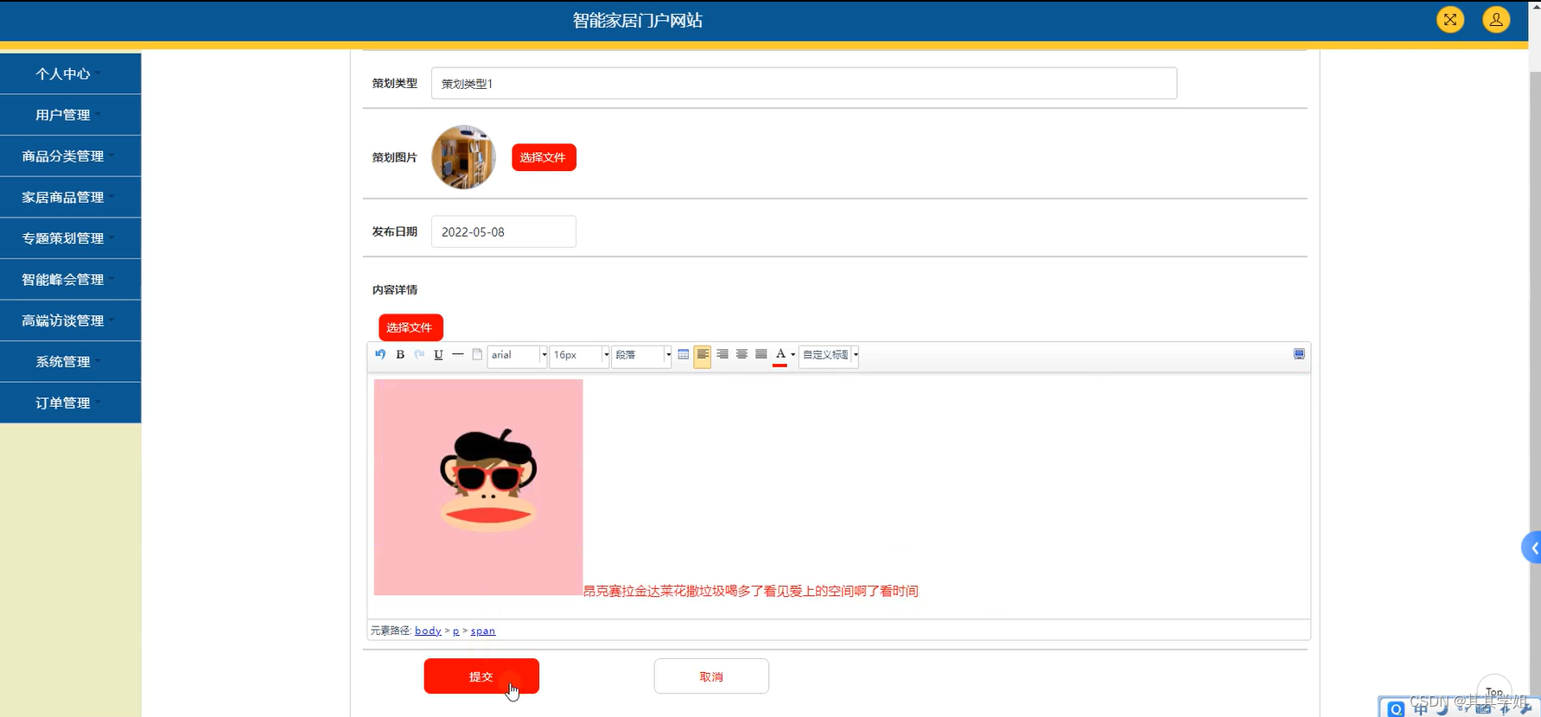Toggle bold formatting in the editor
Image resolution: width=1541 pixels, height=717 pixels.
400,354
